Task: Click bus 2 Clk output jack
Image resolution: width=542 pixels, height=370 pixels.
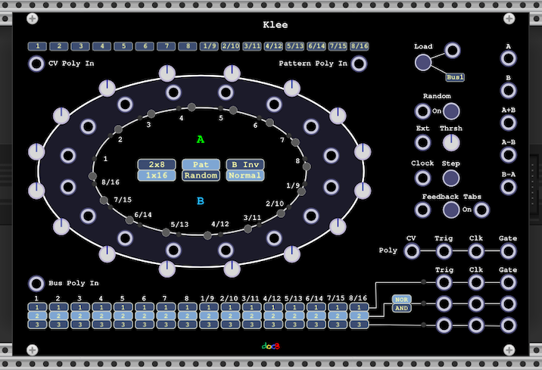Action: pos(476,304)
